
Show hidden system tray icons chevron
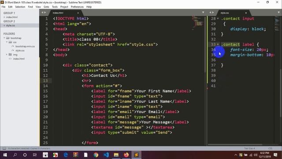[x=236, y=155]
